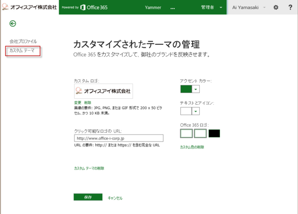This screenshot has height=214, width=298.
Task: Click the clickable logo URL input field
Action: tap(119, 138)
